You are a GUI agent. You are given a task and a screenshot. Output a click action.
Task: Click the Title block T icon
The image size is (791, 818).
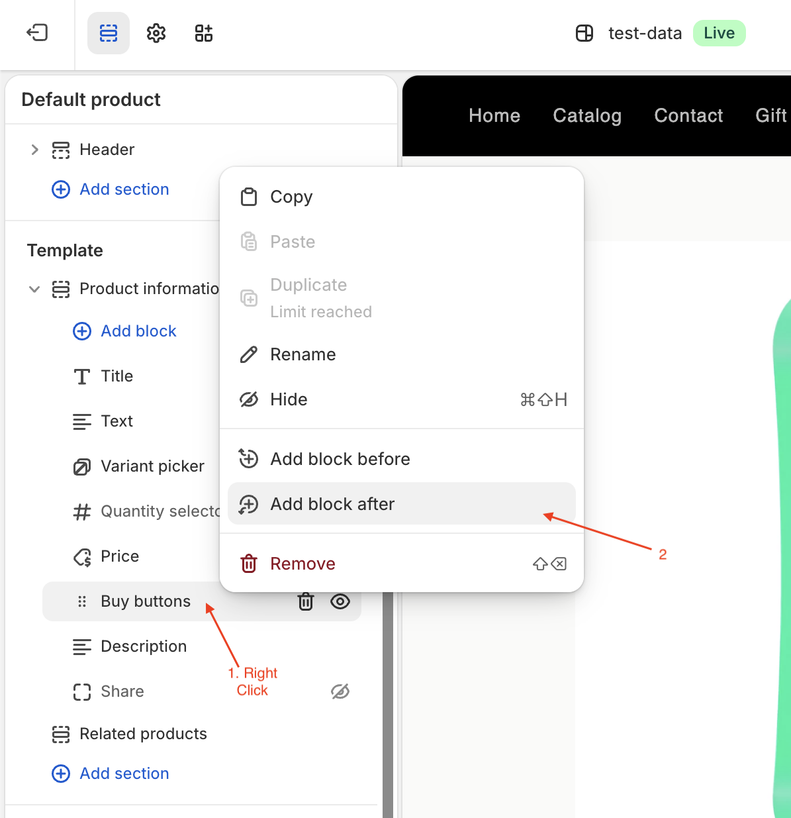(x=82, y=376)
